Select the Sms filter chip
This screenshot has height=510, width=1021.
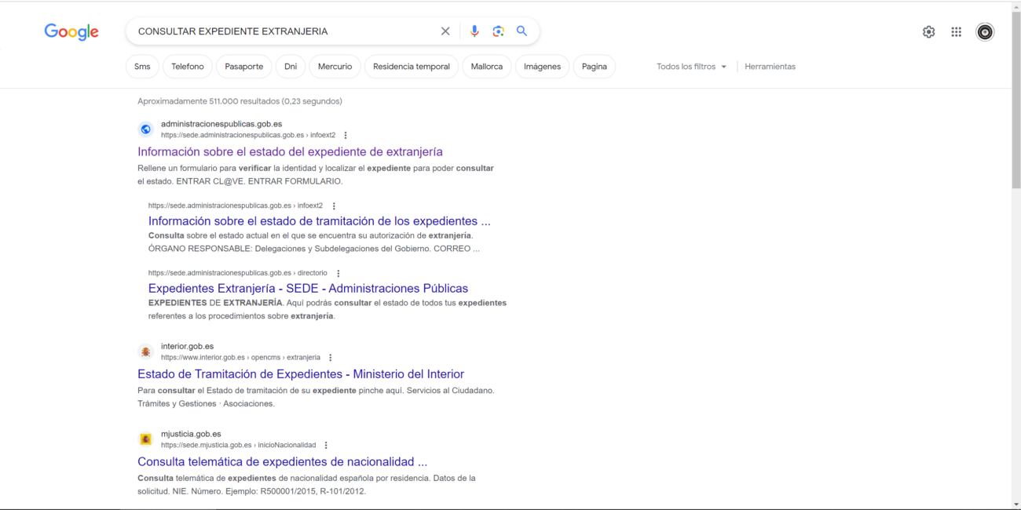(x=142, y=67)
